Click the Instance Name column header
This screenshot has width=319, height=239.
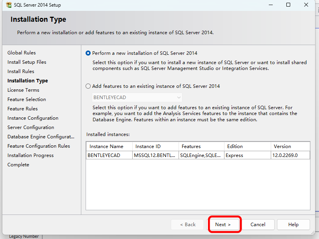[106, 147]
